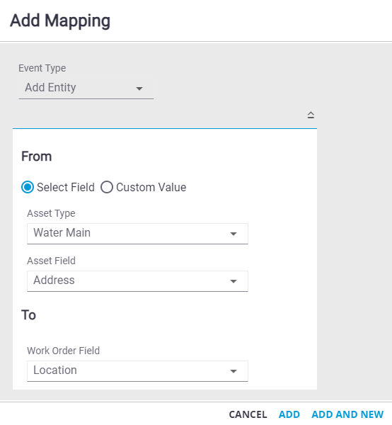This screenshot has width=392, height=425.
Task: Click the Custom Value label text
Action: pyautogui.click(x=151, y=187)
